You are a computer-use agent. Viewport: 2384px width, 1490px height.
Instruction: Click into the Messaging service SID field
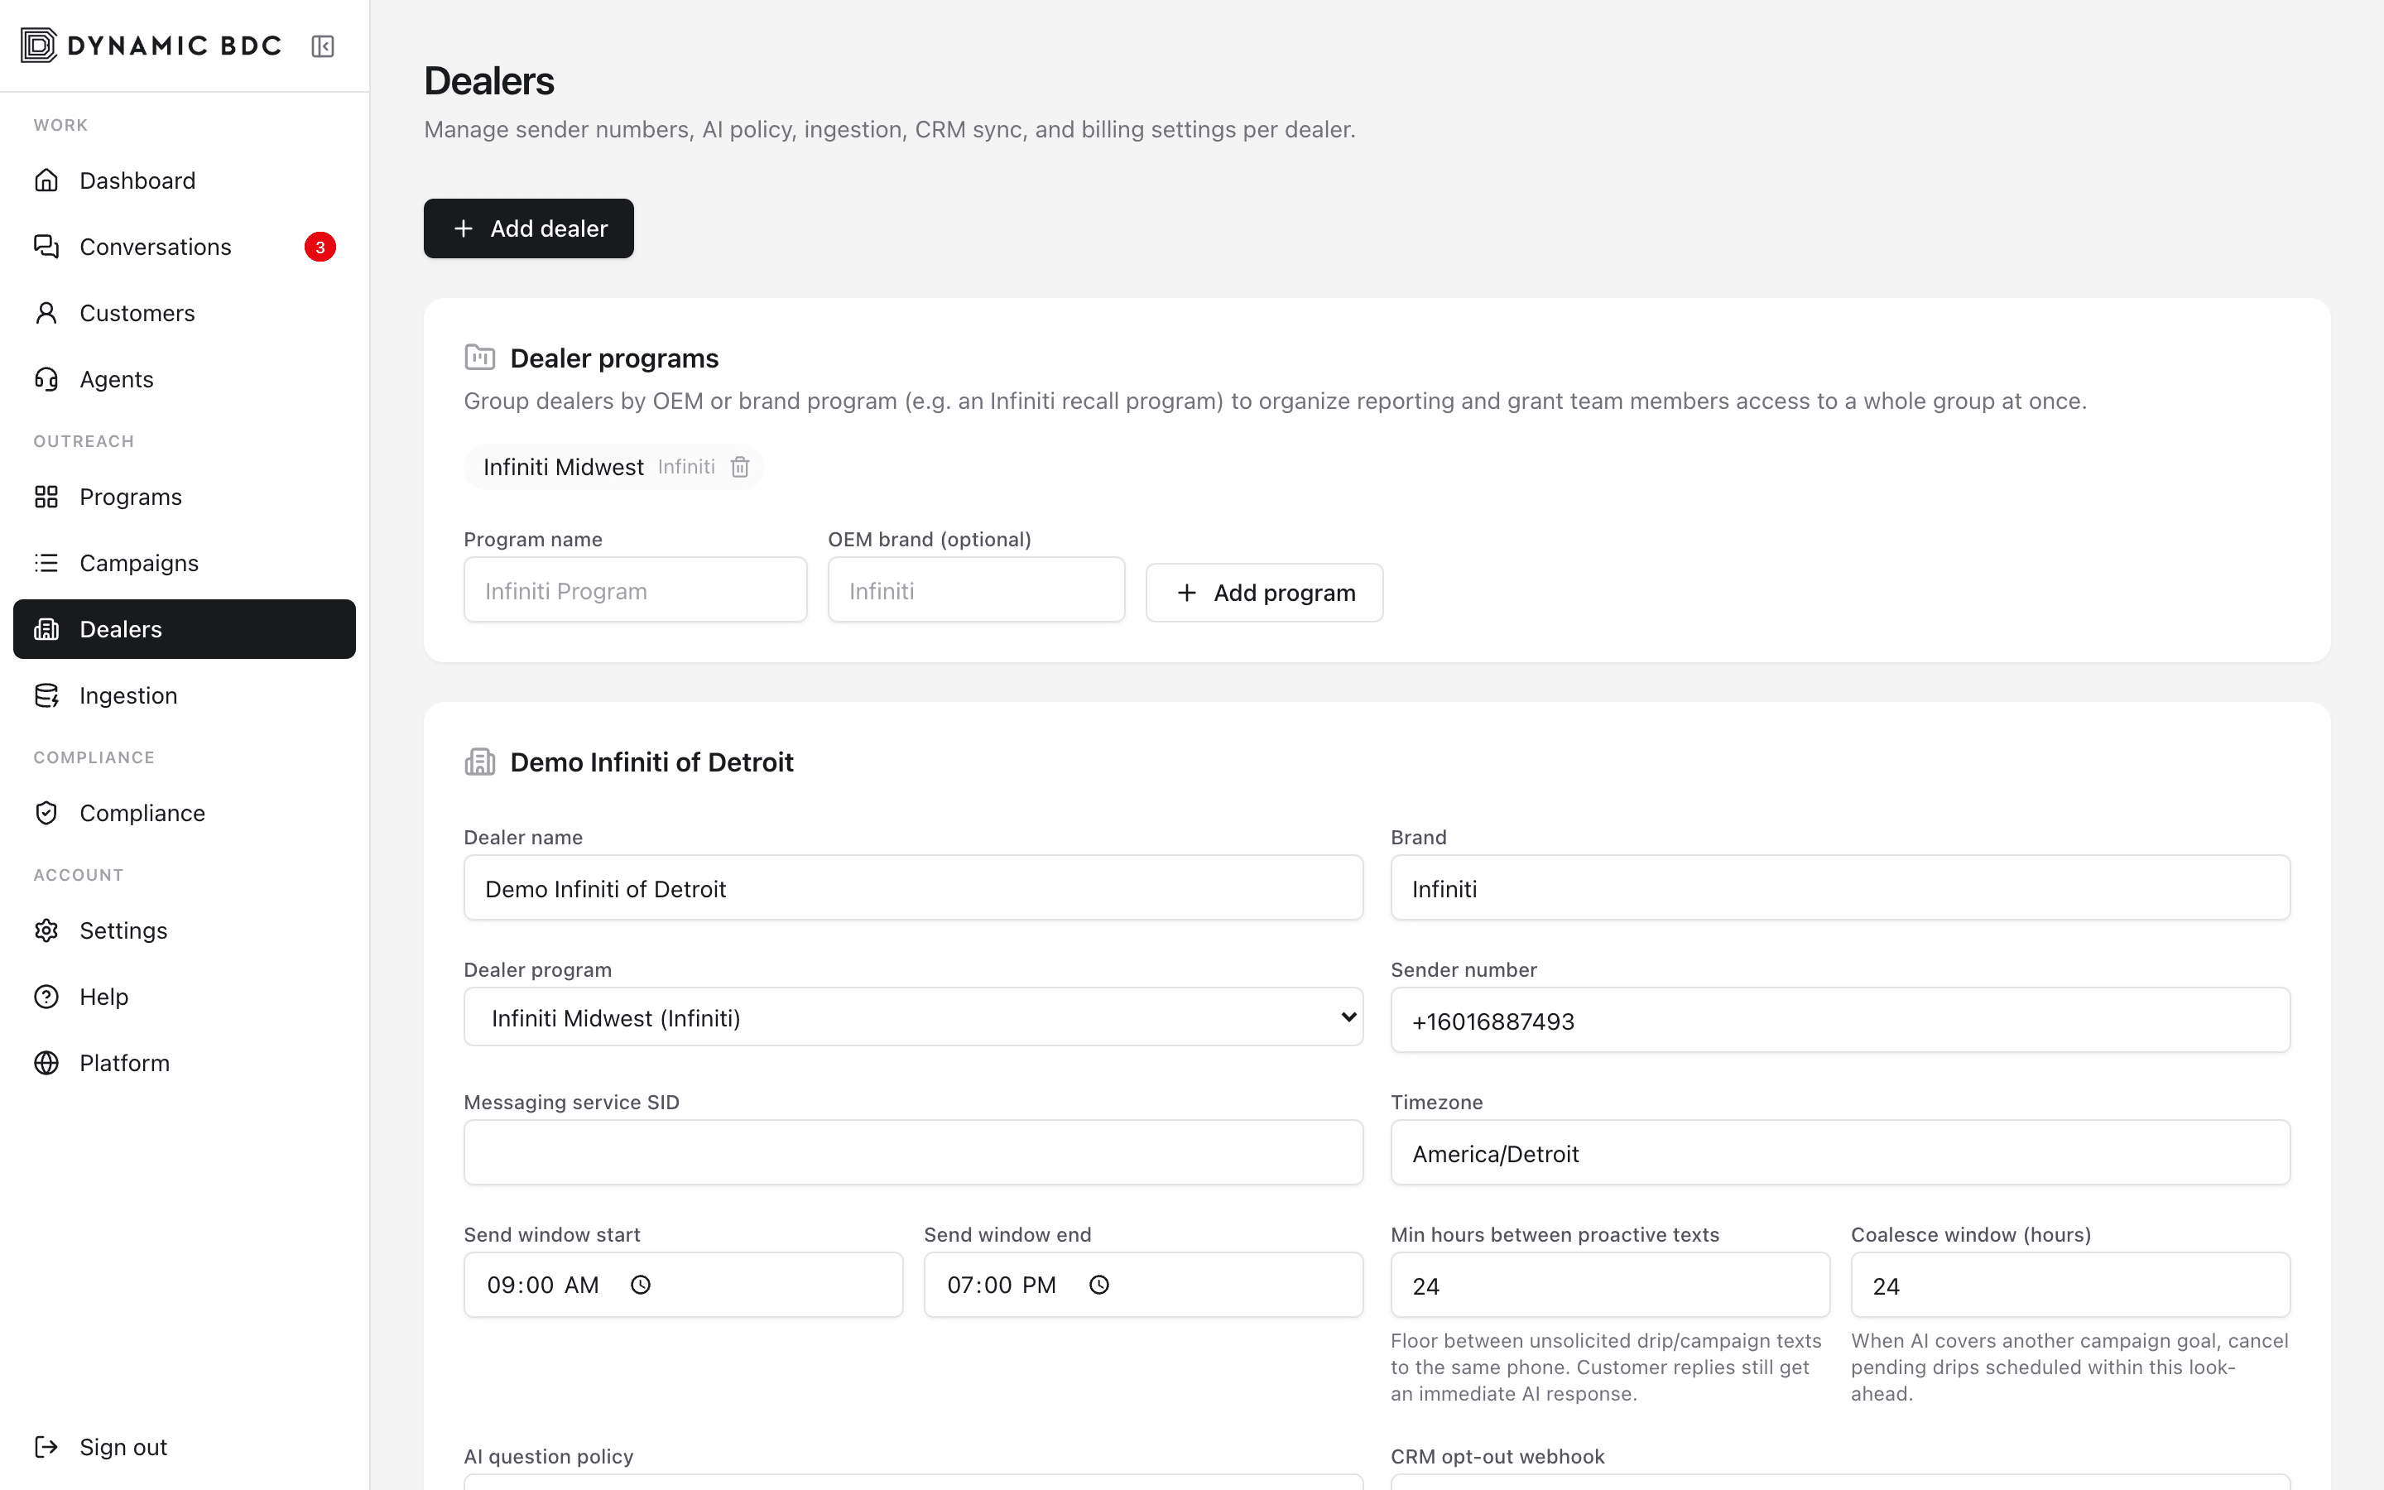[x=913, y=1152]
